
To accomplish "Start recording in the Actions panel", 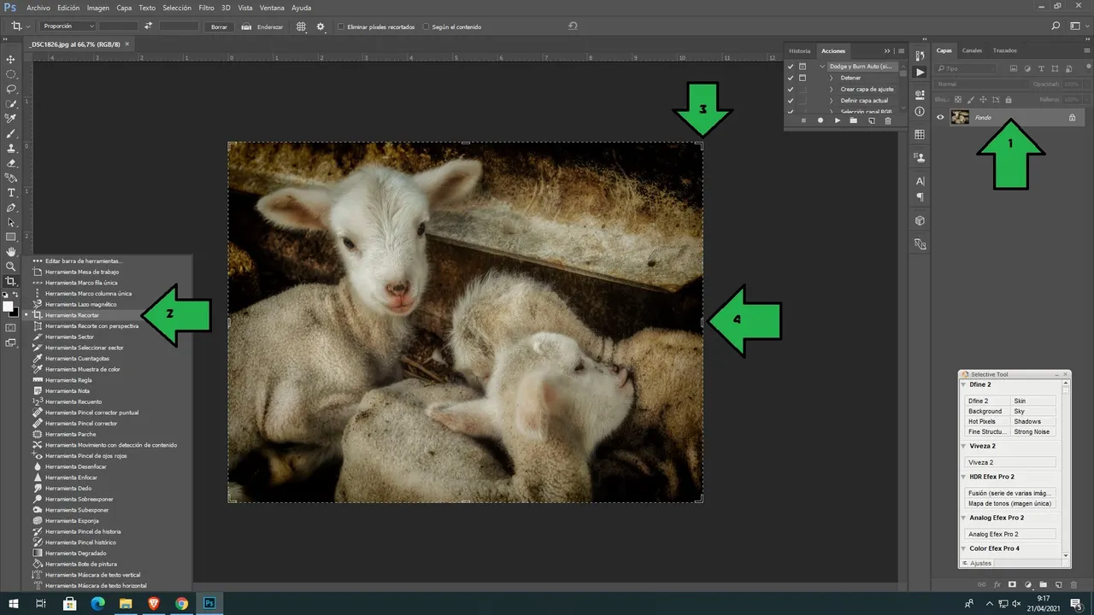I will pos(820,120).
